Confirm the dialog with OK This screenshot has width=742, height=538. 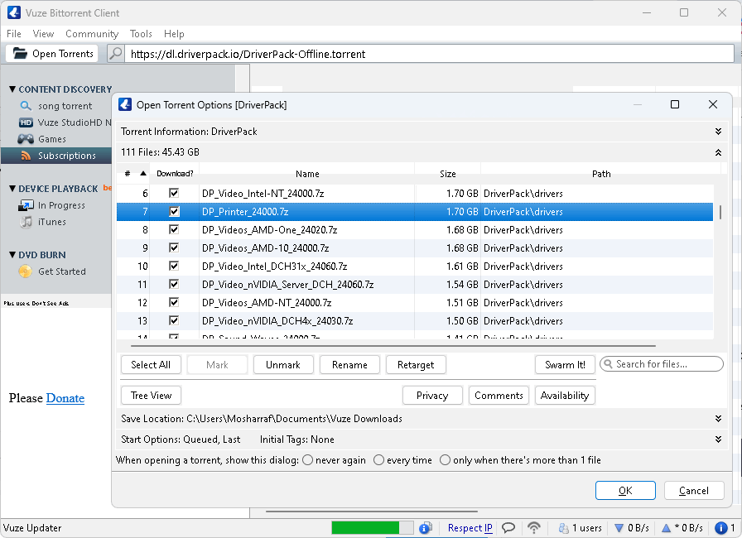click(625, 490)
